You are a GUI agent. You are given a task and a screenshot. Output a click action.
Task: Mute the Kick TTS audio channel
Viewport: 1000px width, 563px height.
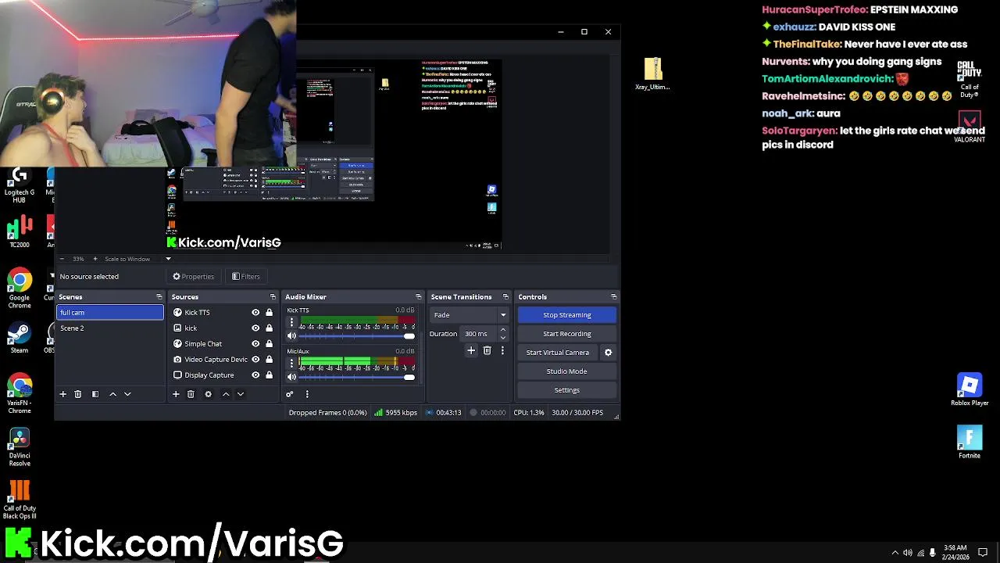coord(291,336)
